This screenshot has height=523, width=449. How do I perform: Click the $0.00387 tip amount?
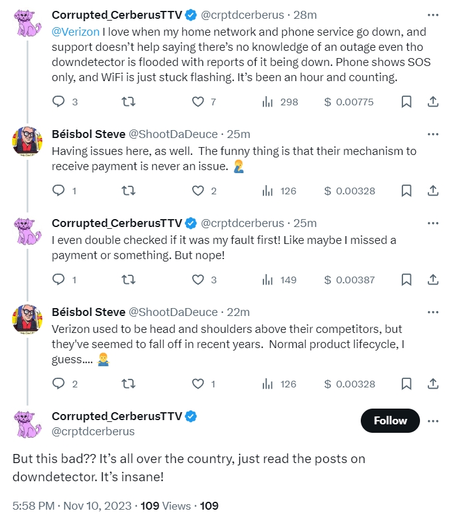coord(350,280)
